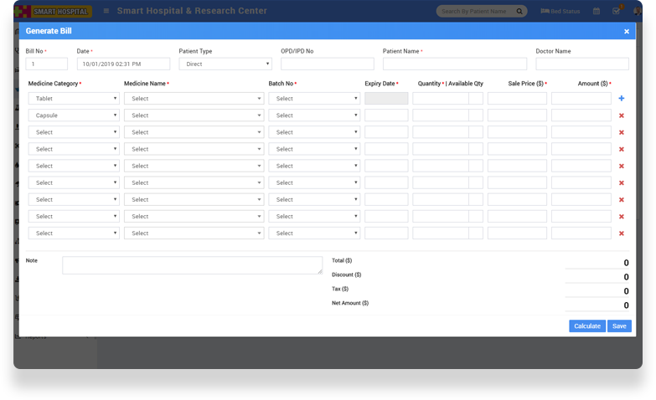This screenshot has height=400, width=656.
Task: Close the Generate Bill dialog
Action: 626,31
